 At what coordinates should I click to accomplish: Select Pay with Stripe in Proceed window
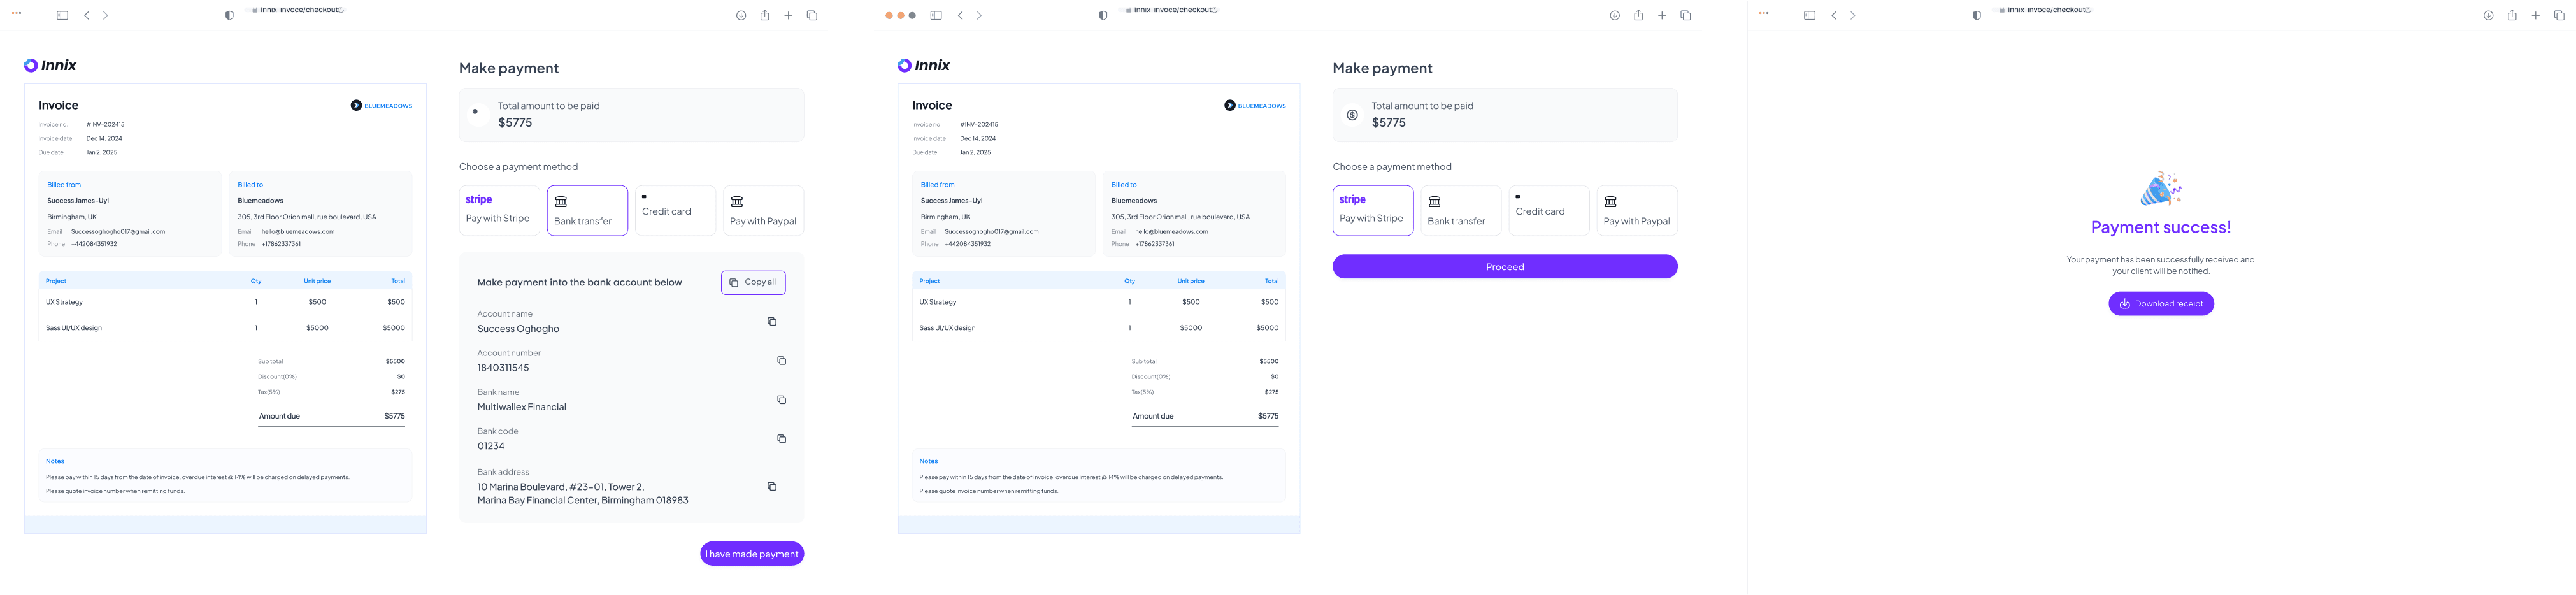1372,210
